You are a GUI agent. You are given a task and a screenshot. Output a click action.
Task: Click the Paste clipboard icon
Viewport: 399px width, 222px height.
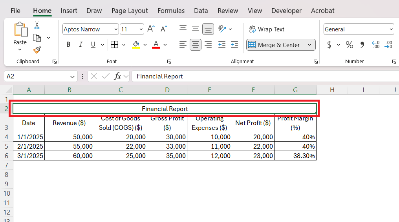click(x=21, y=29)
